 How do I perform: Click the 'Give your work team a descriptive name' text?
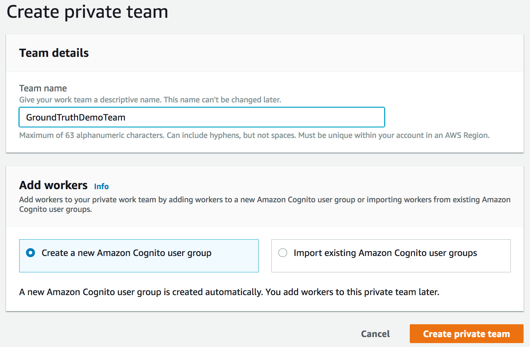tap(150, 100)
